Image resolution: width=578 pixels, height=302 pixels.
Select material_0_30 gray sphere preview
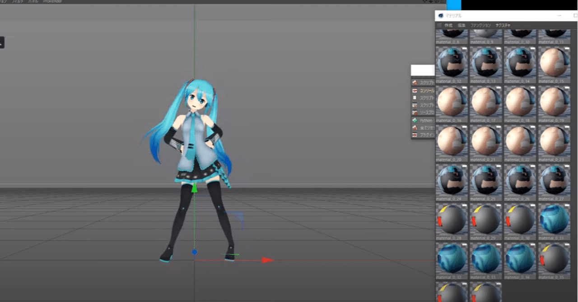(520, 220)
